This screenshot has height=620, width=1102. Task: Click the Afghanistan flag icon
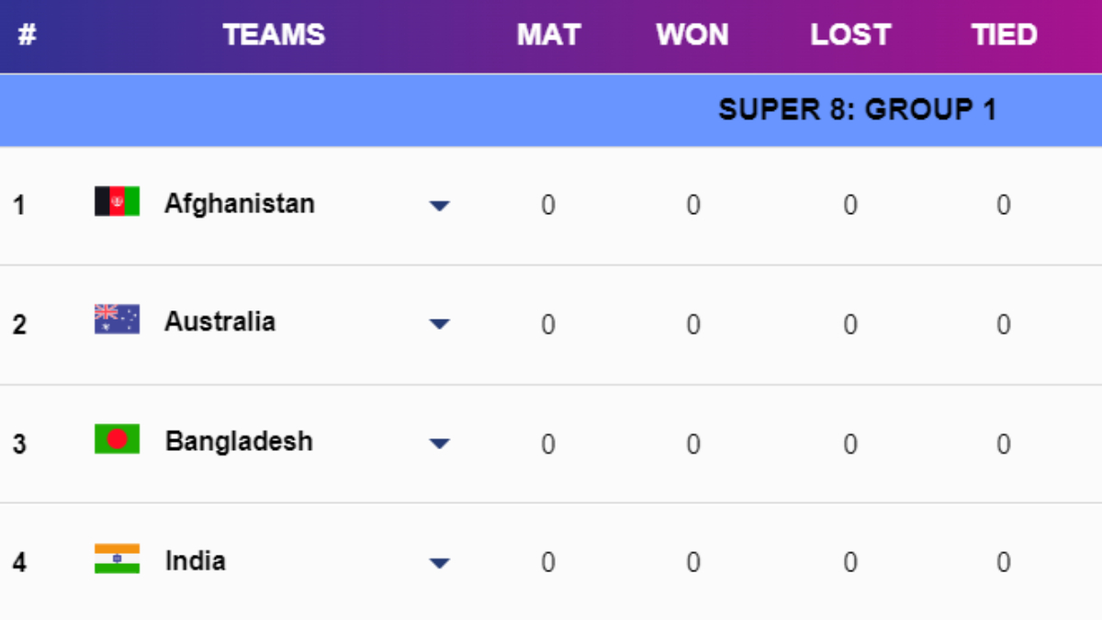tap(117, 201)
